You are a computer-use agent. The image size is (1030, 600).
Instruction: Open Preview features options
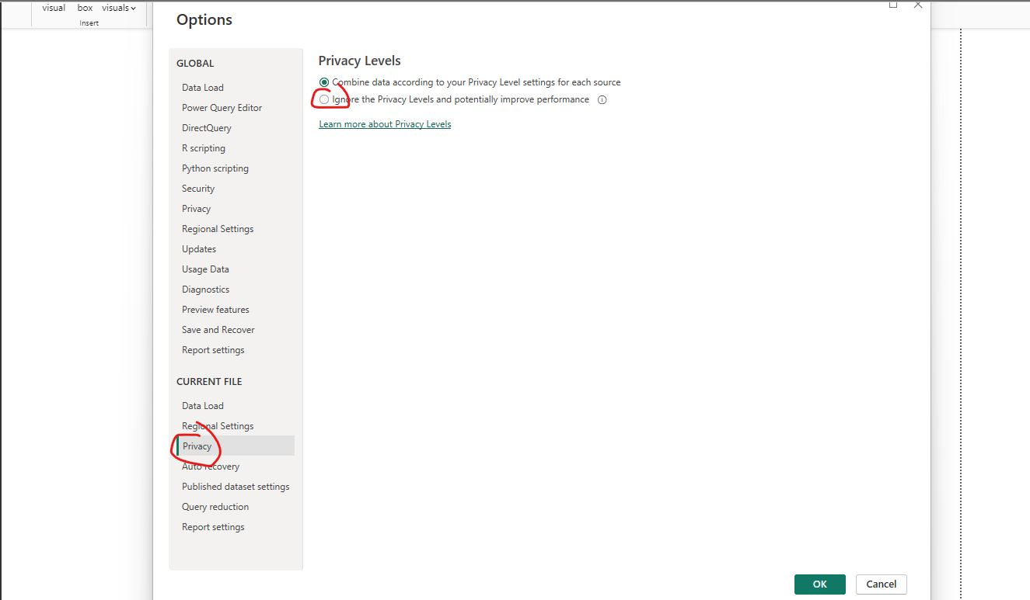(x=215, y=310)
